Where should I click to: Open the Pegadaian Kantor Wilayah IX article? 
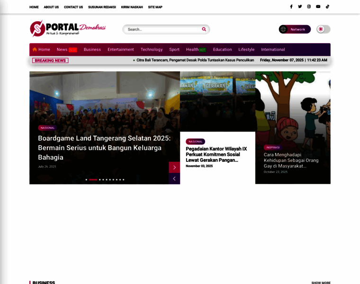[x=216, y=154]
